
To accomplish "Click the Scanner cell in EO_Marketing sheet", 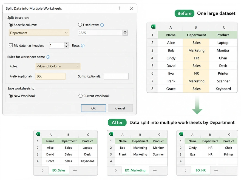I will 158,154.
